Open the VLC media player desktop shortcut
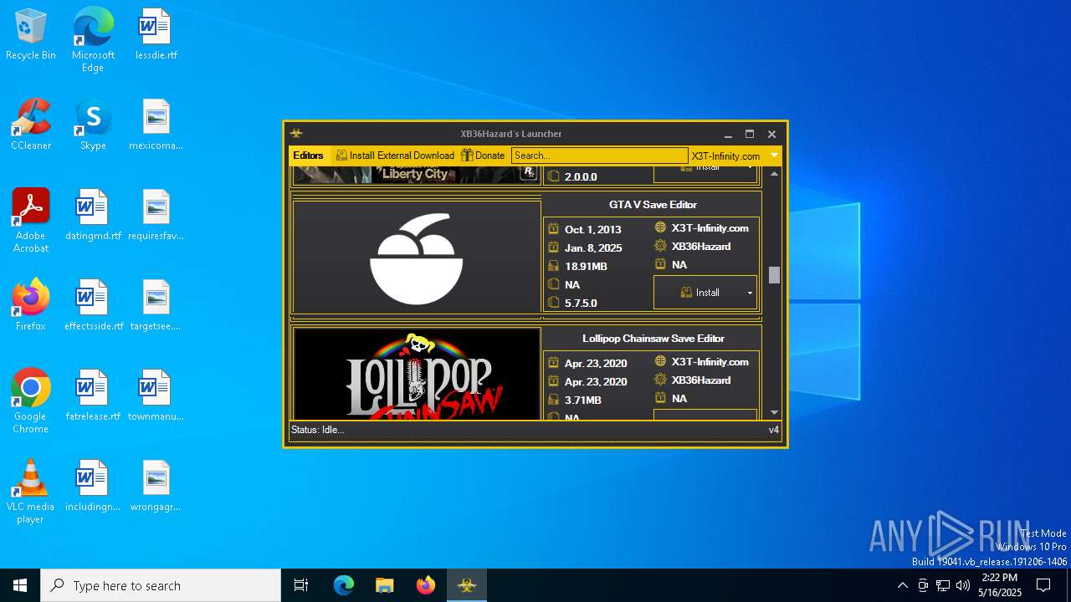 pos(31,492)
